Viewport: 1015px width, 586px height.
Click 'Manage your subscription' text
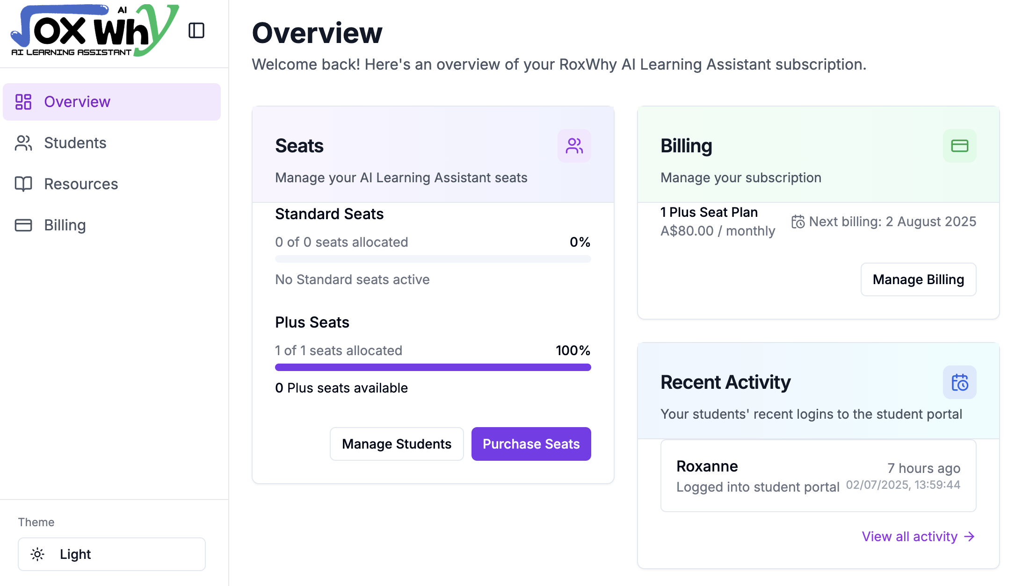coord(741,178)
